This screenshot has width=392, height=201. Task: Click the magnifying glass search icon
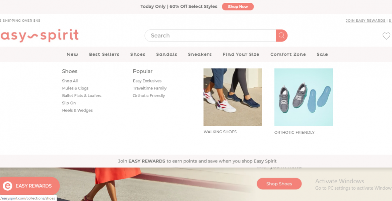281,36
